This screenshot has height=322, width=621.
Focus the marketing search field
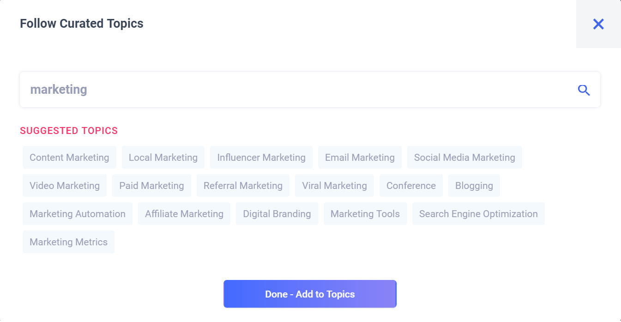click(310, 90)
